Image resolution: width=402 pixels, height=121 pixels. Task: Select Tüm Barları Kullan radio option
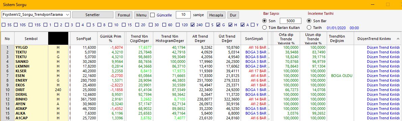click(265, 27)
